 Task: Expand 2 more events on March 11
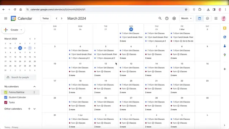pyautogui.click(x=72, y=75)
